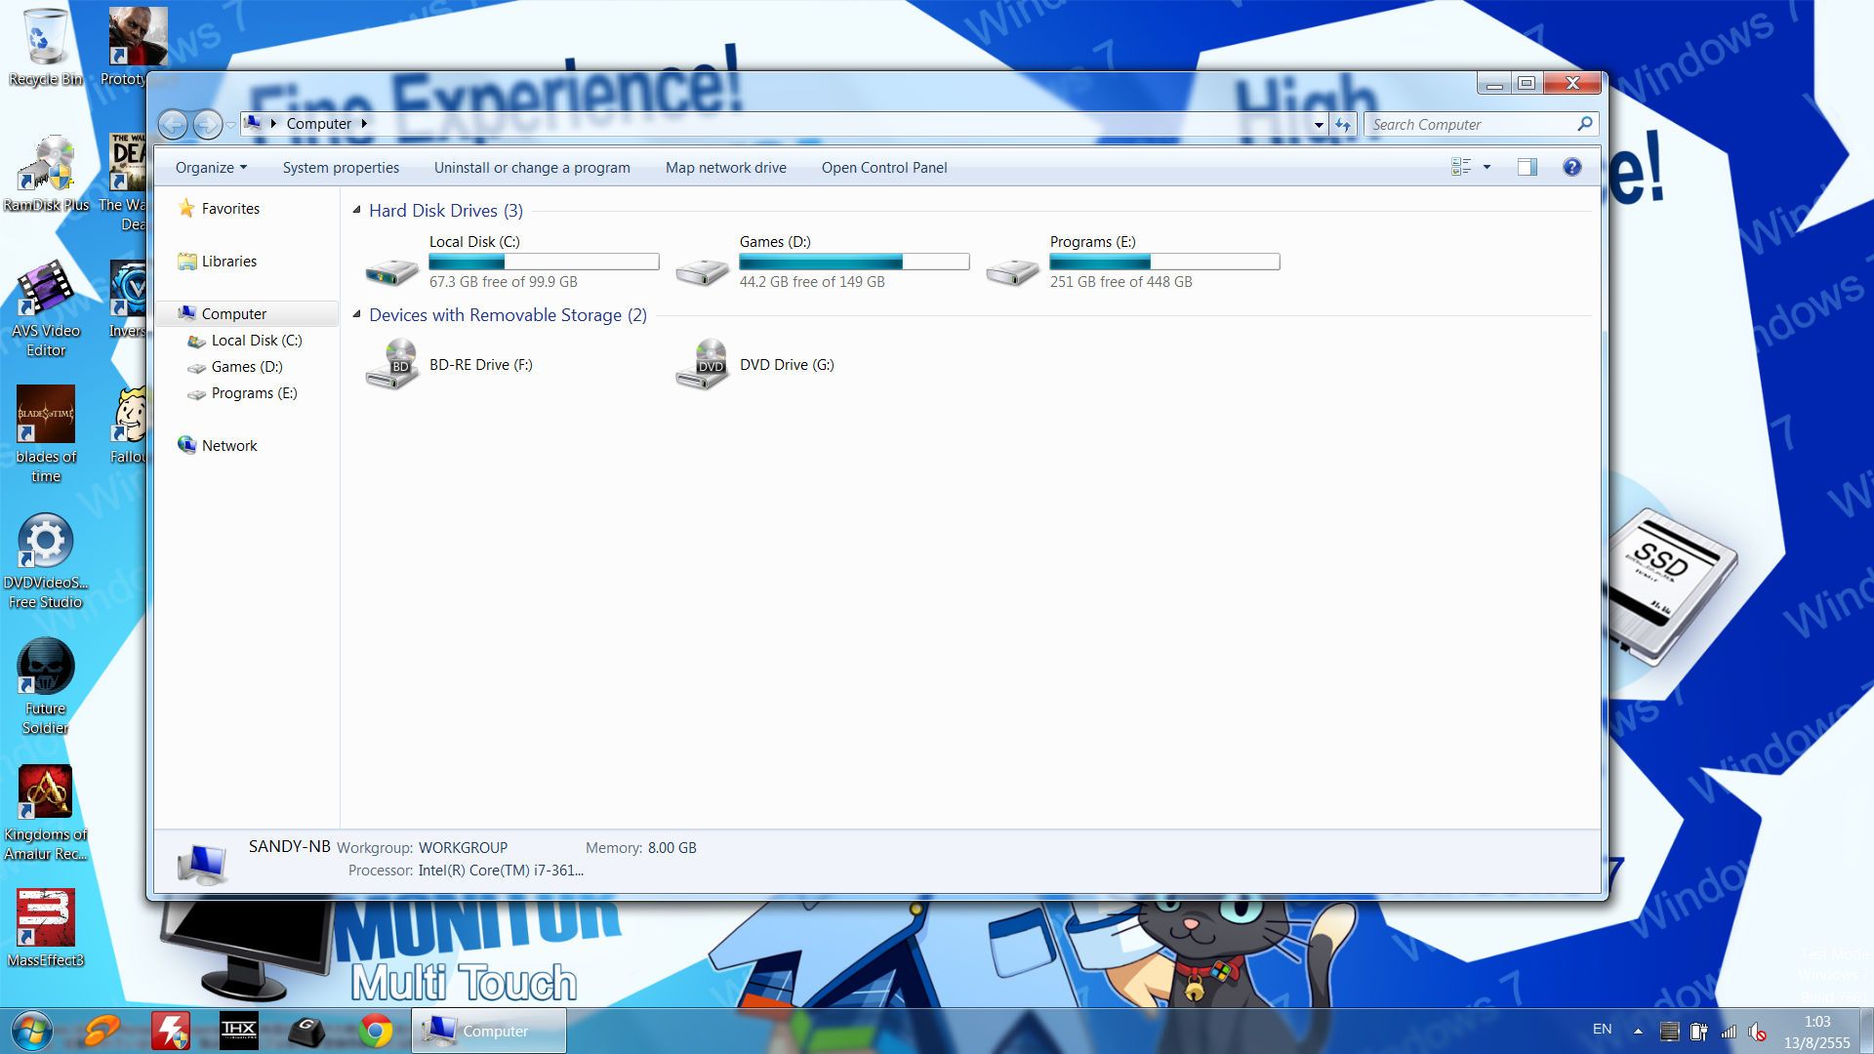Click Open Control Panel
Screen dimensions: 1874x1054
(883, 168)
